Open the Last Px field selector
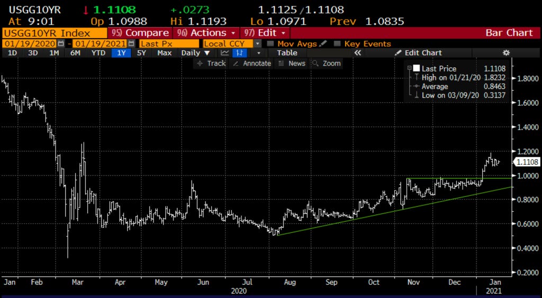This screenshot has width=542, height=298. tap(169, 44)
